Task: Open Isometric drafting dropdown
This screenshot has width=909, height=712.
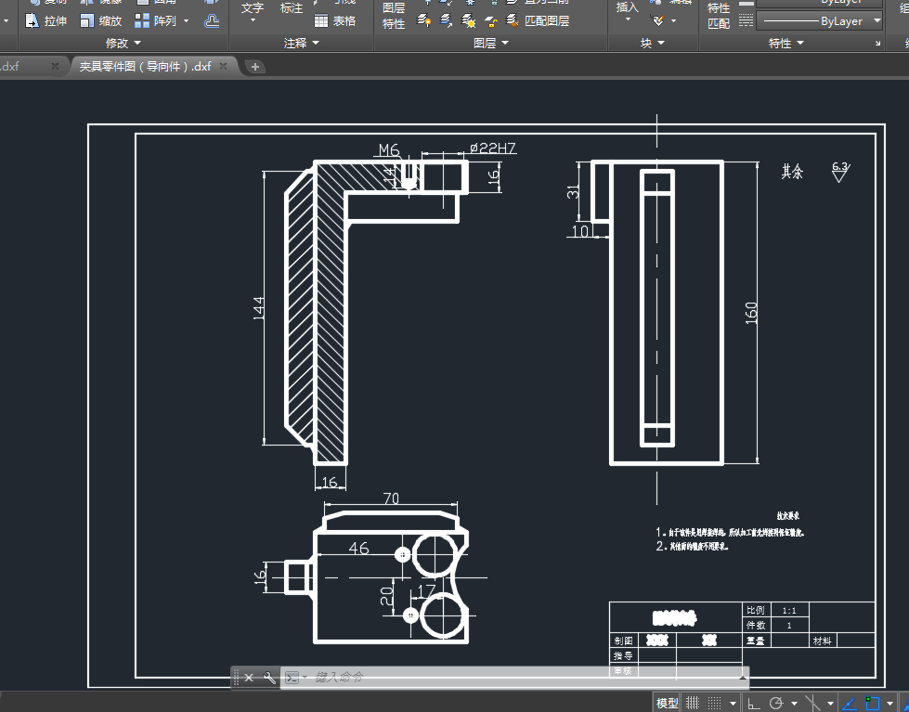Action: click(x=830, y=704)
